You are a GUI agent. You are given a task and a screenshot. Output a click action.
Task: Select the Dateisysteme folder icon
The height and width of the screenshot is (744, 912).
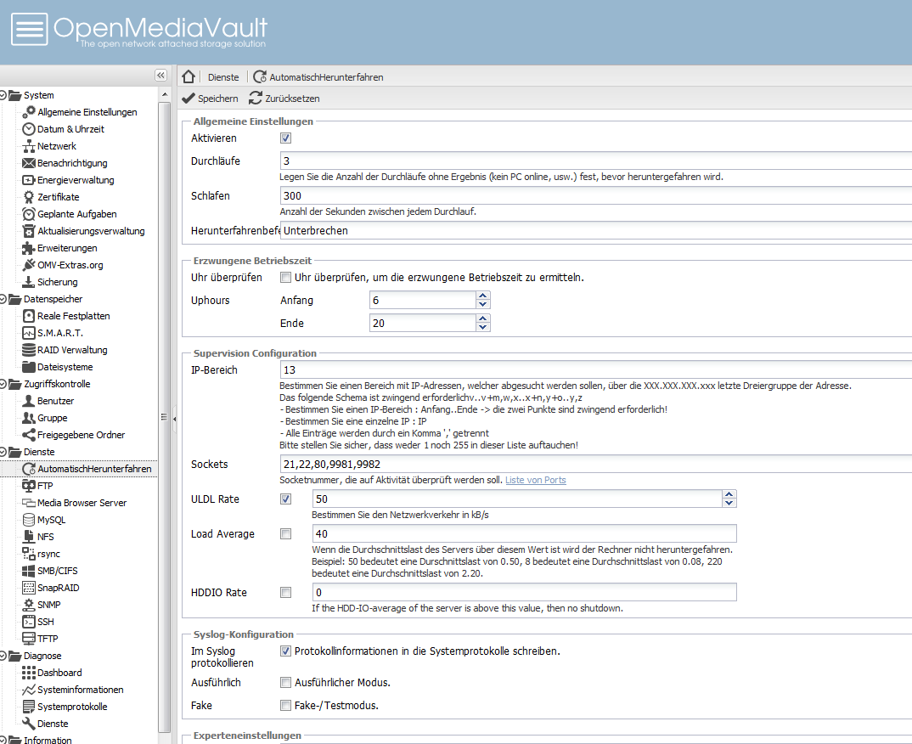pyautogui.click(x=29, y=367)
